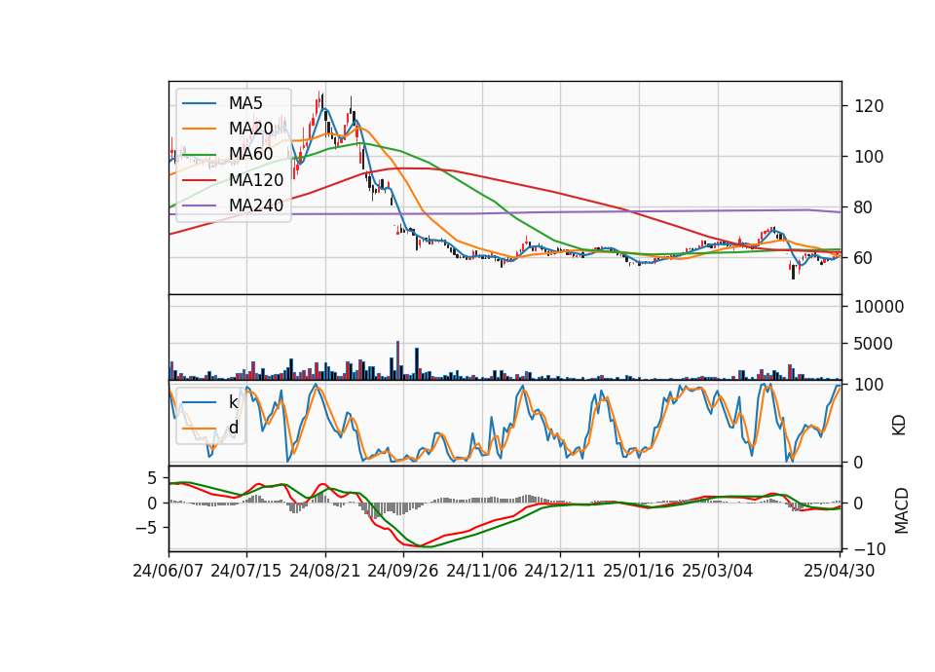
Task: Click the 80 price axis tick label
Action: pyautogui.click(x=864, y=207)
